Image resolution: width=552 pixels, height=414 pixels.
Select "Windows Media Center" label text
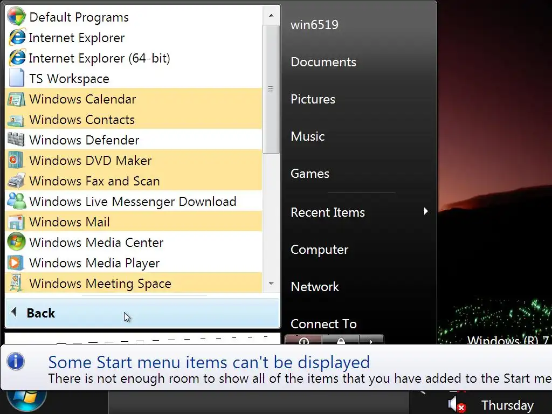(96, 243)
